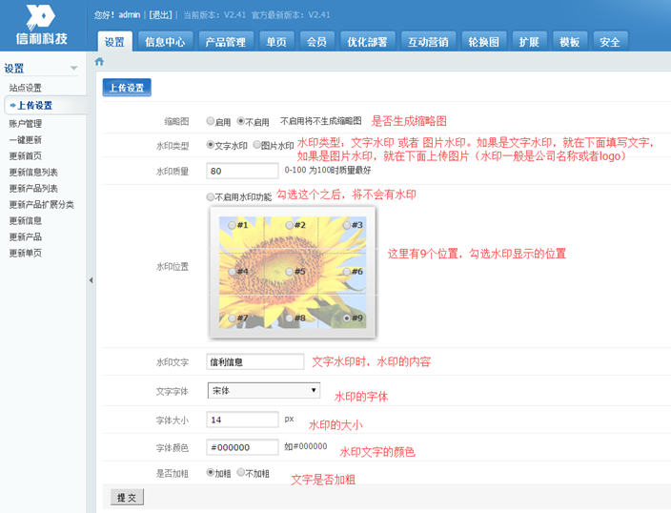Screen dimensions: 671x513
Task: Choose 启用 for thumbnail generation
Action: [x=211, y=122]
